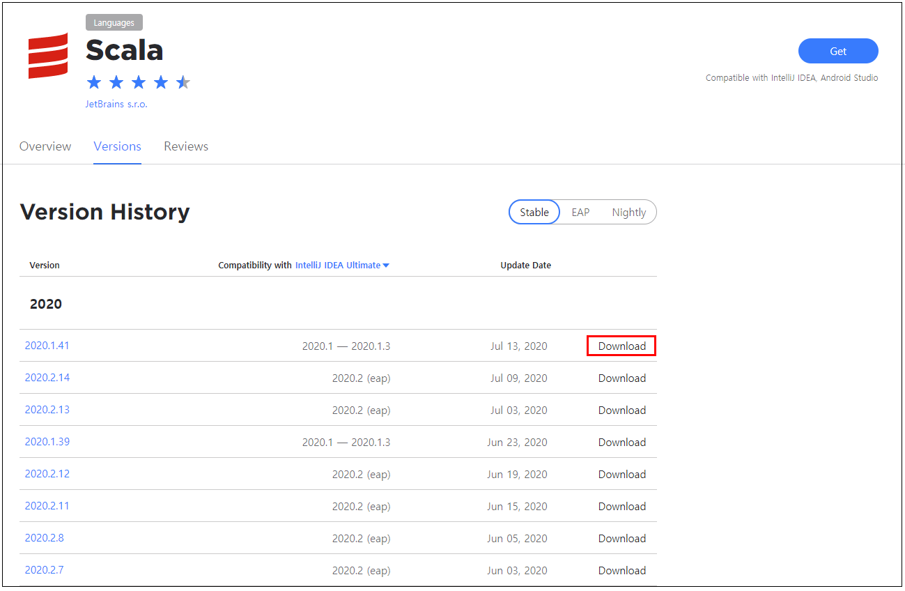The height and width of the screenshot is (591, 905).
Task: Download version 2020.1.39
Action: (x=622, y=443)
